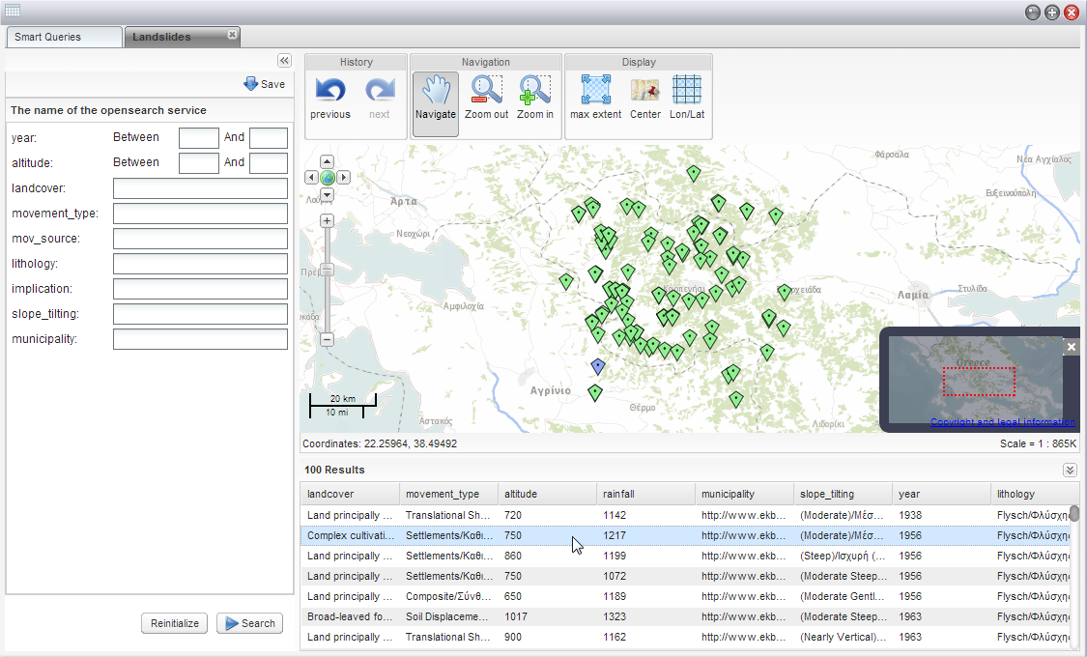Switch to the Smart Queries tab

(65, 37)
